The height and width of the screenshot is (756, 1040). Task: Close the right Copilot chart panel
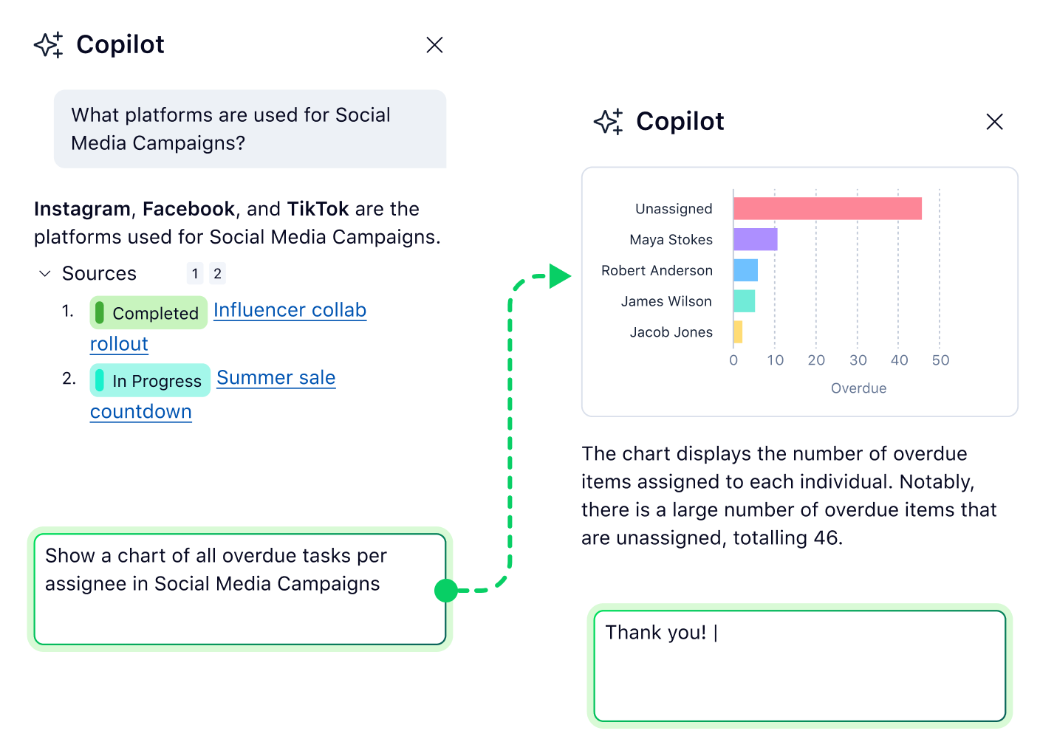point(994,122)
